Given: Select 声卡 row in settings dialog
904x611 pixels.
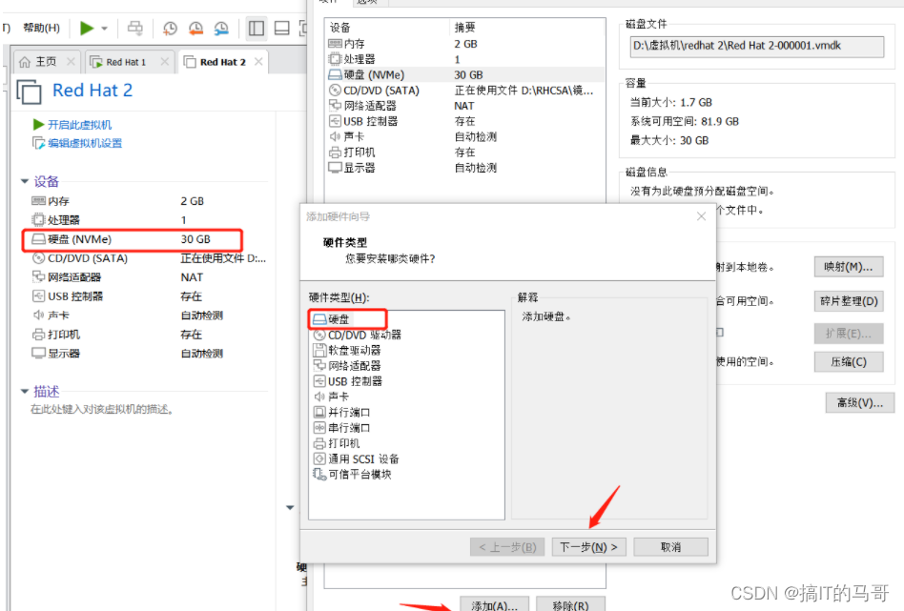Looking at the screenshot, I should 464,136.
